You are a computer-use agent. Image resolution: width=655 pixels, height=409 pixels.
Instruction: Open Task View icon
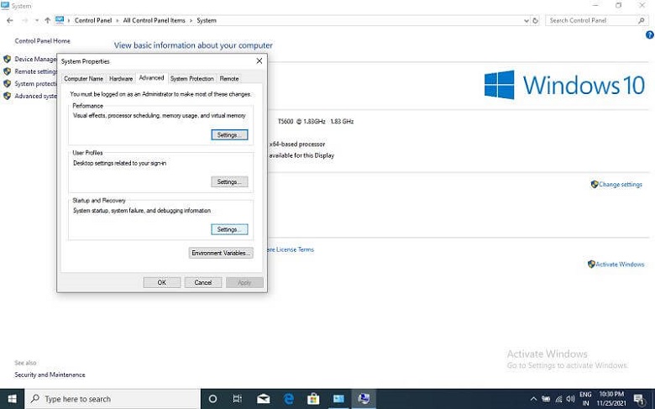238,399
